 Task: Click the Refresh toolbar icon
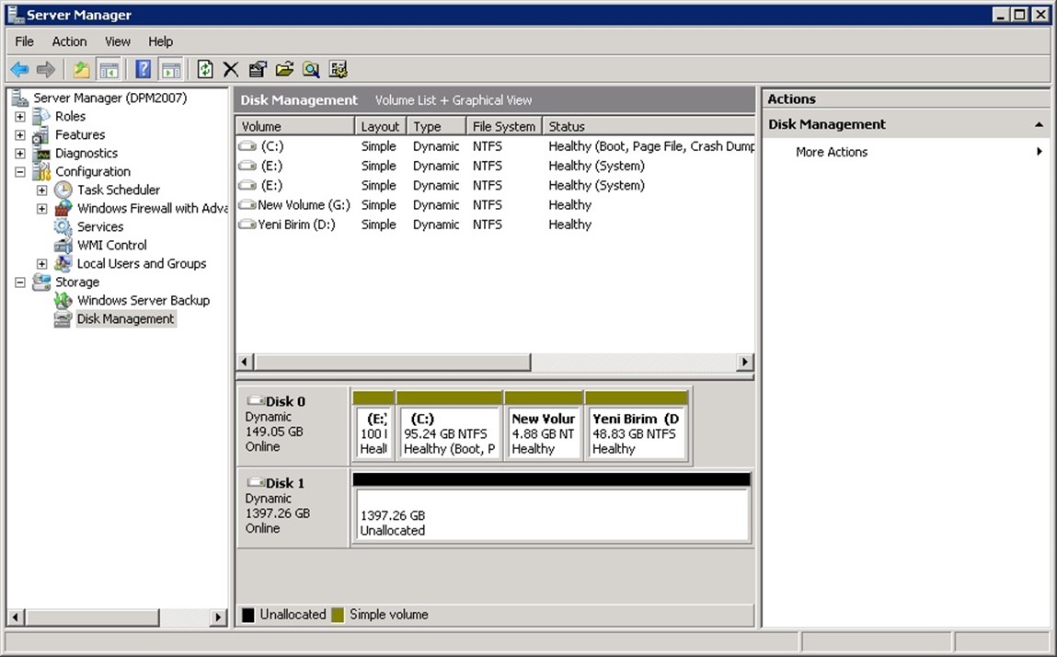point(205,69)
